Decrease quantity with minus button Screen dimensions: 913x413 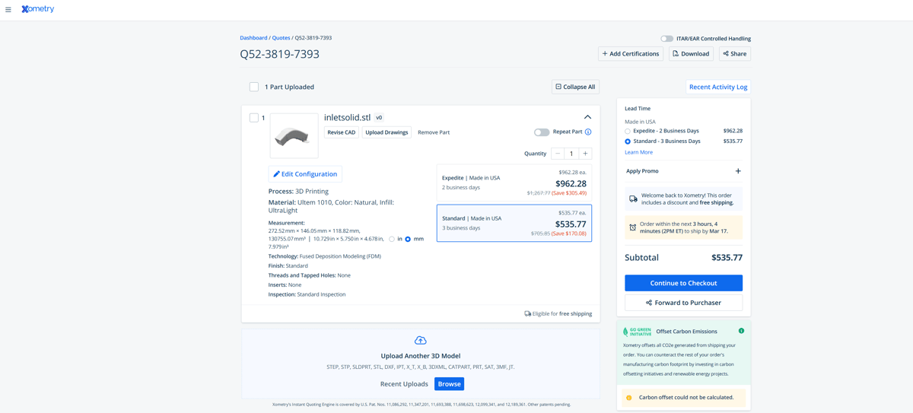pyautogui.click(x=558, y=154)
